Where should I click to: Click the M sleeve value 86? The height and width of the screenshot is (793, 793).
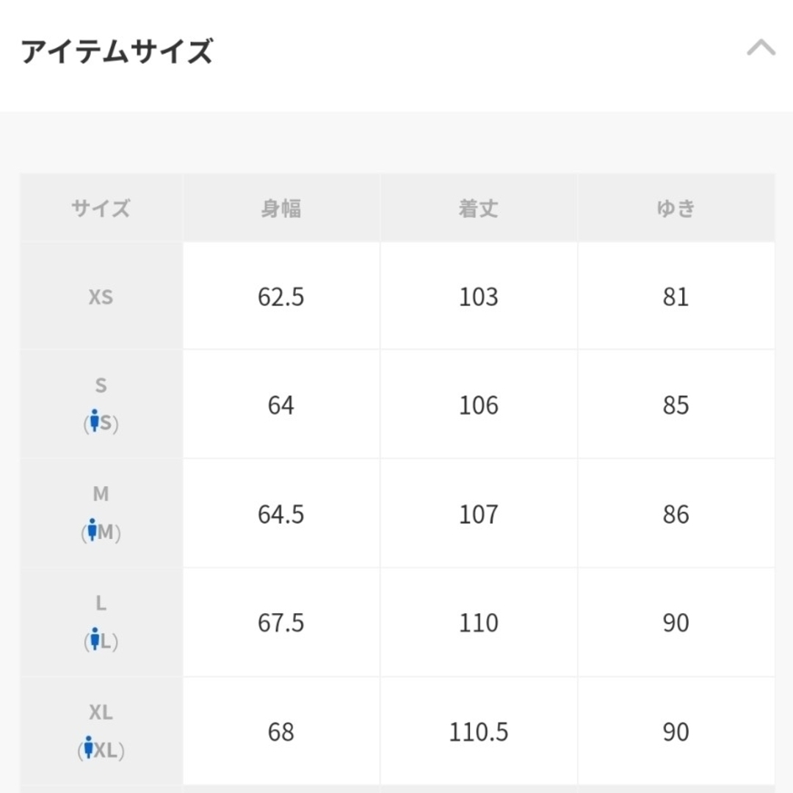click(676, 514)
